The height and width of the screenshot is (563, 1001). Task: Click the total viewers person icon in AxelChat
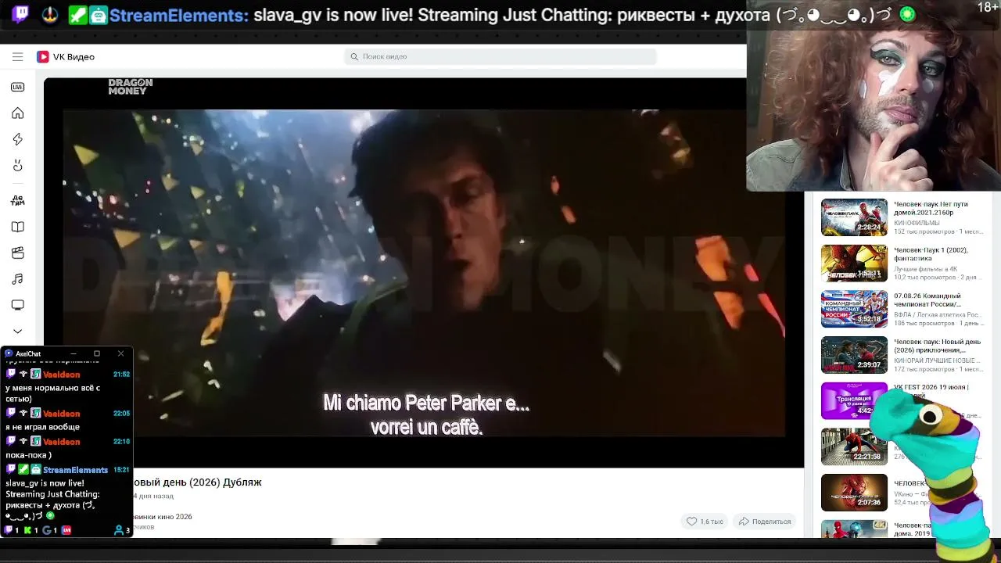(119, 530)
